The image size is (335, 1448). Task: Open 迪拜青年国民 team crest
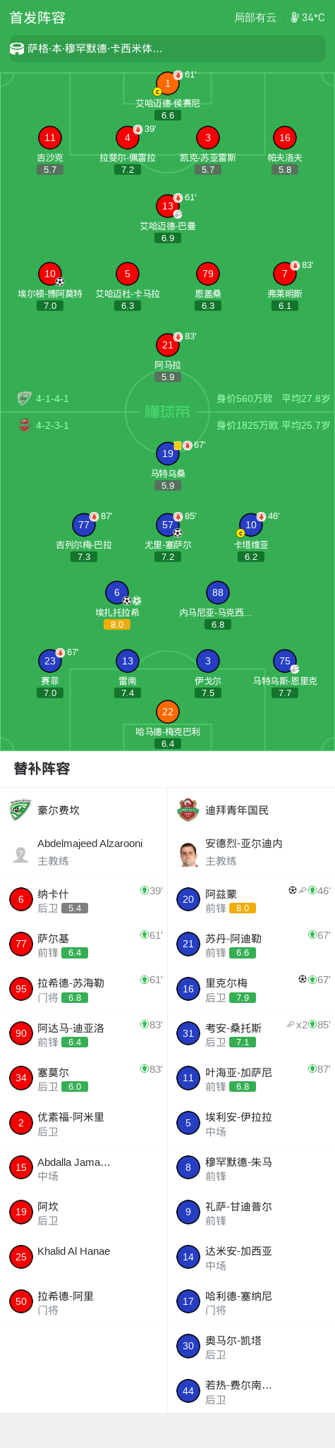[x=188, y=810]
